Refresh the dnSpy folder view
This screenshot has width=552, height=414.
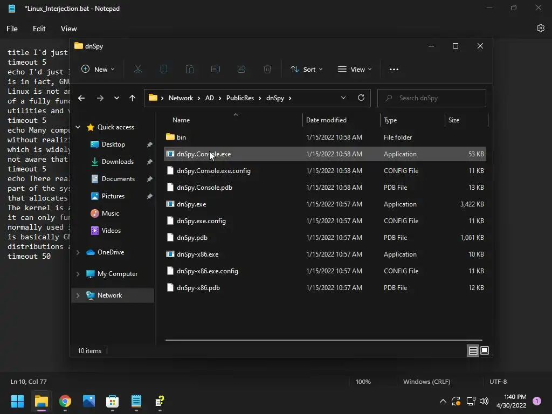[361, 98]
